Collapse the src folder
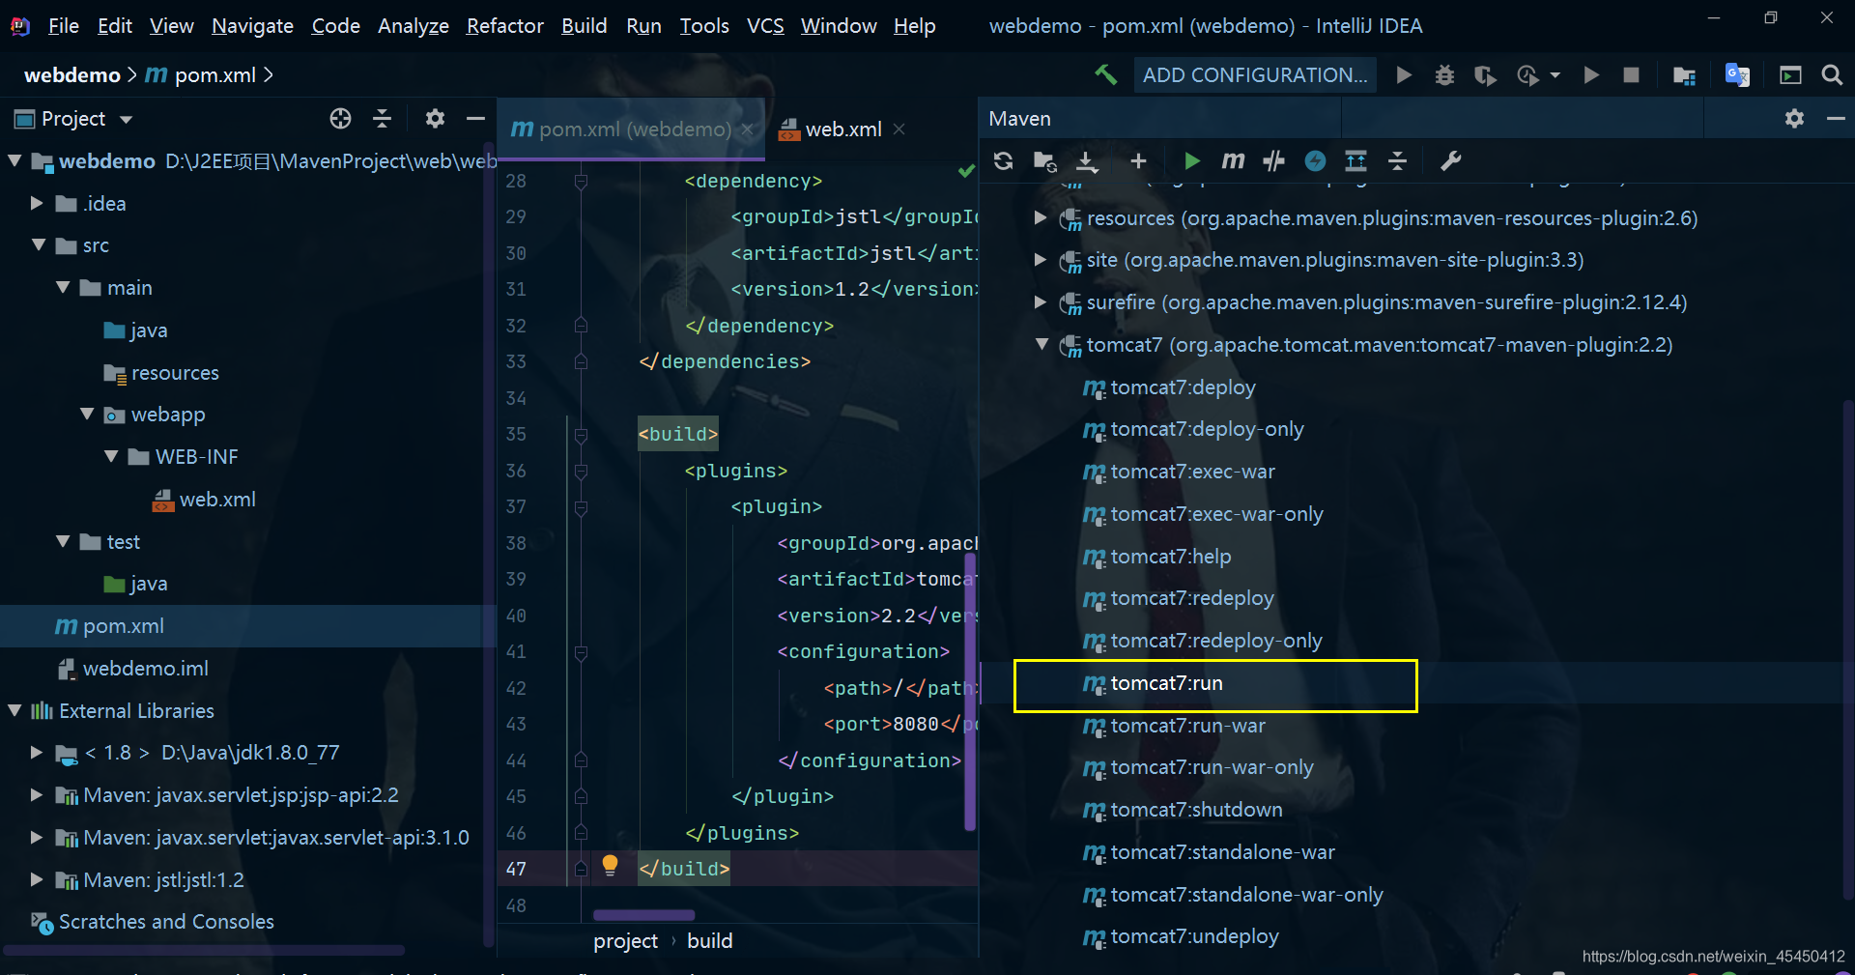This screenshot has height=975, width=1855. pyautogui.click(x=39, y=244)
